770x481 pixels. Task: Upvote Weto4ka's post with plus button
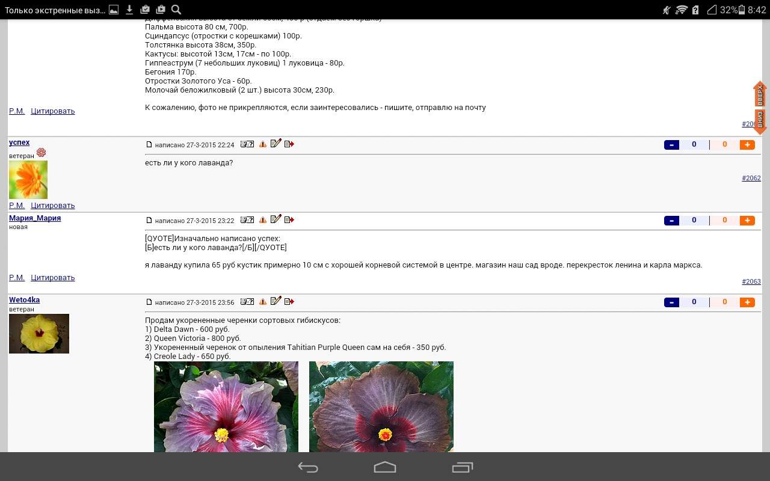pos(747,302)
